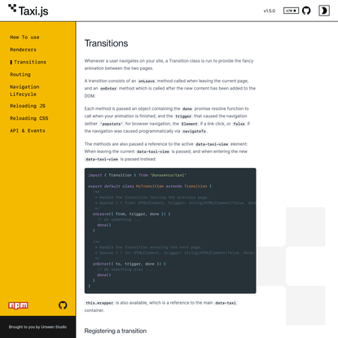Click the this.wrapper inline code snippet
The height and width of the screenshot is (338, 338).
(x=99, y=303)
